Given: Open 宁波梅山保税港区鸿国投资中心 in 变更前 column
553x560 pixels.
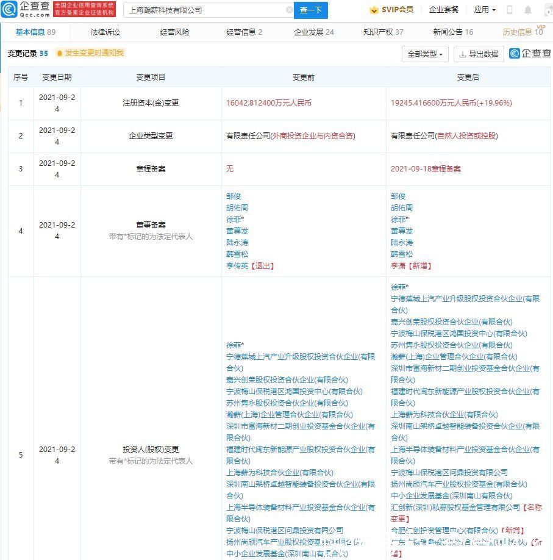Looking at the screenshot, I should pyautogui.click(x=294, y=392).
